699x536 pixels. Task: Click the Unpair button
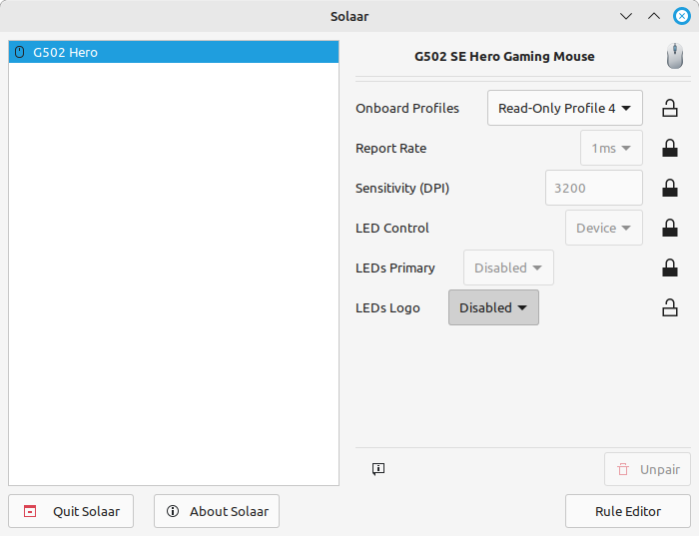point(647,469)
